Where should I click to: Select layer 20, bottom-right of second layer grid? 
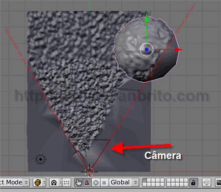(186, 184)
